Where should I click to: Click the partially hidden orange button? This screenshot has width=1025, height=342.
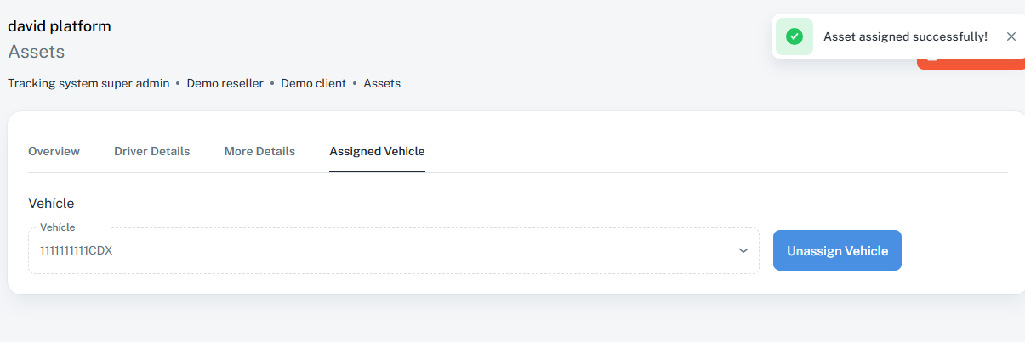(971, 64)
